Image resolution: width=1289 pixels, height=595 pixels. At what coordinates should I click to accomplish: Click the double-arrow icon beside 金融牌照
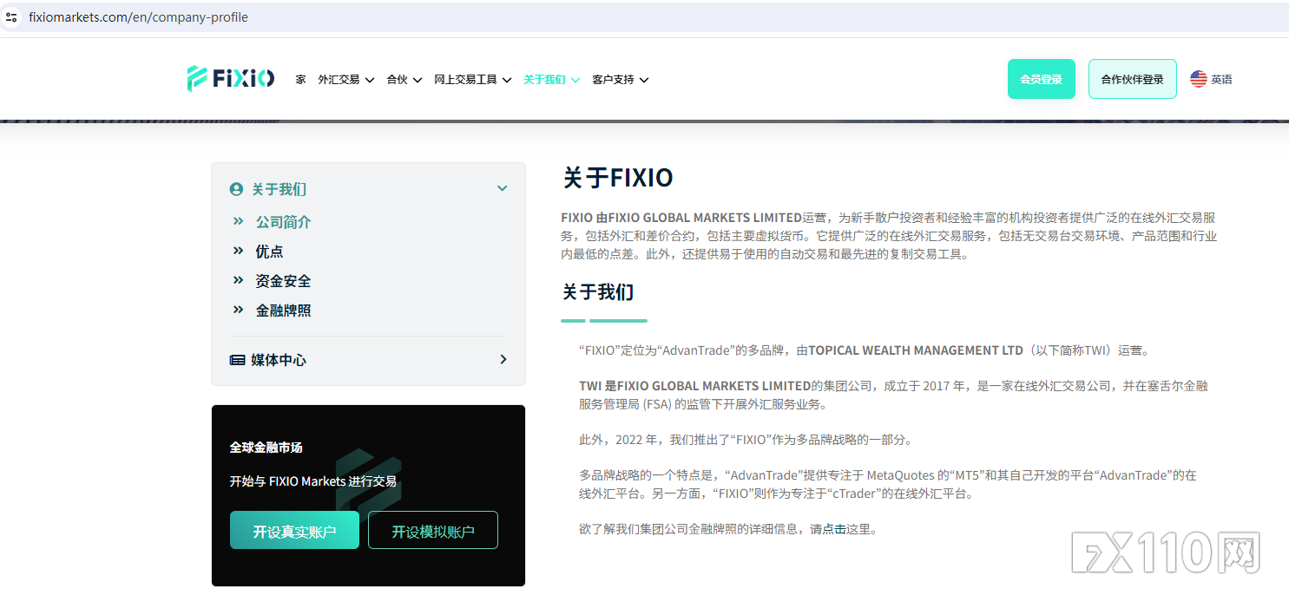pos(238,310)
